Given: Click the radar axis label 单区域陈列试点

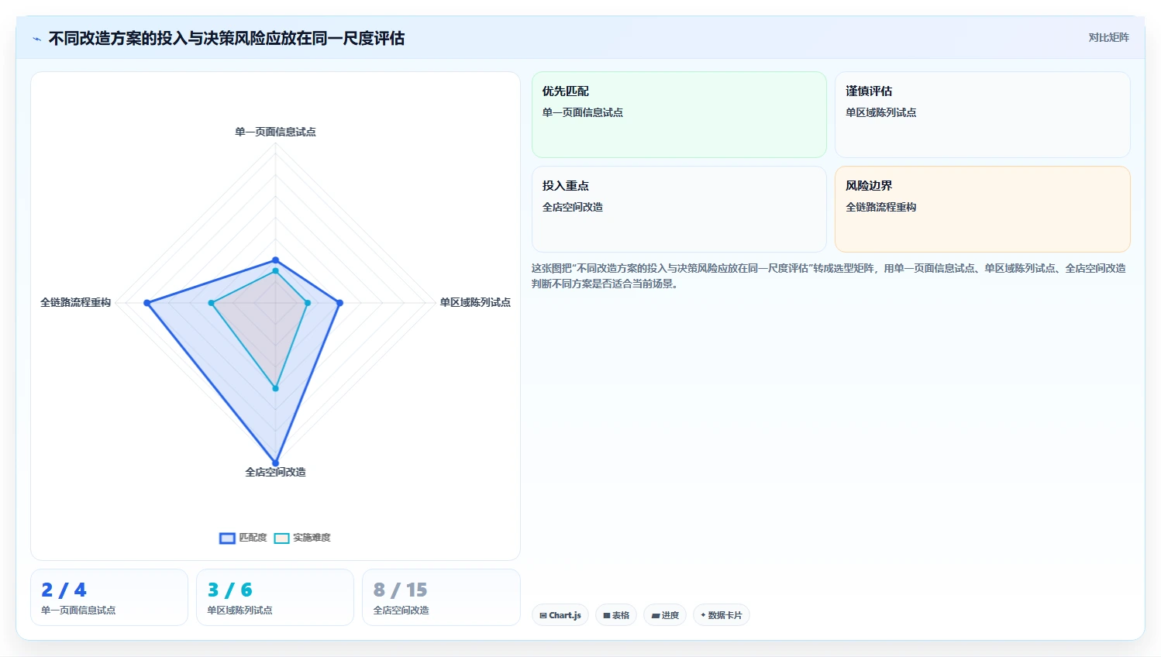Looking at the screenshot, I should 475,302.
